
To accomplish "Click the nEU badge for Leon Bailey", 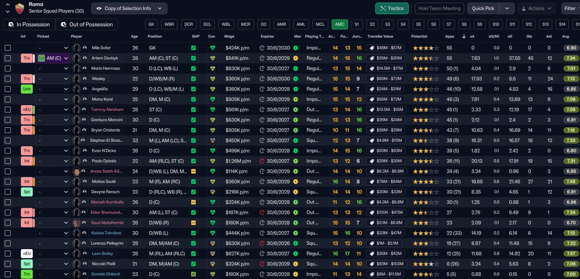I will 27,254.
